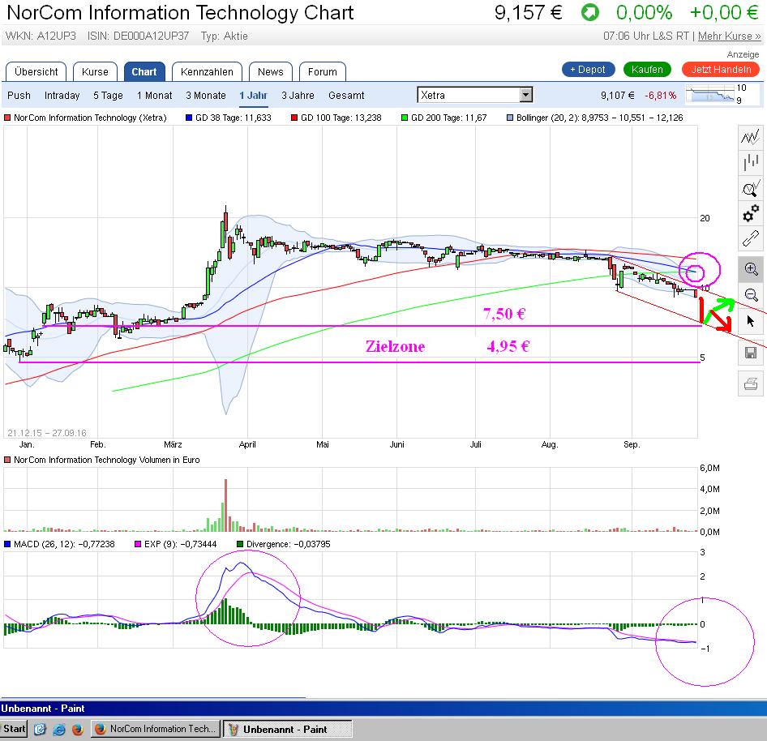
Task: Open Firefox from the quick launch bar
Action: click(77, 730)
